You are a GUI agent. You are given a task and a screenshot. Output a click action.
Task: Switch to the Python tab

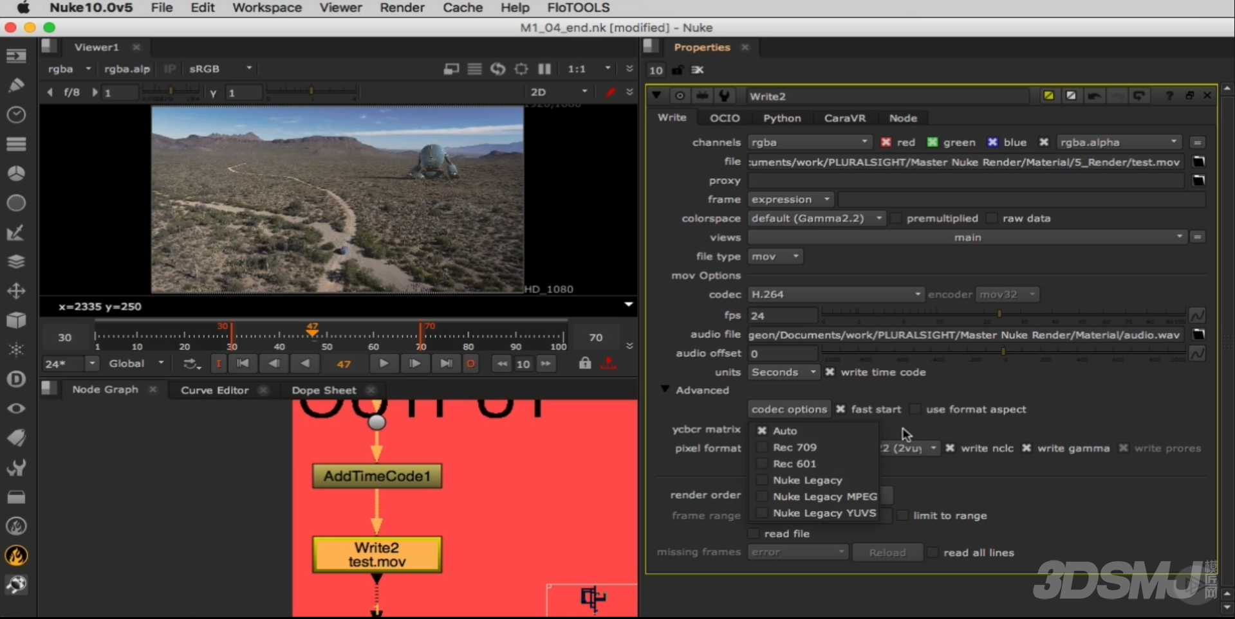[782, 118]
